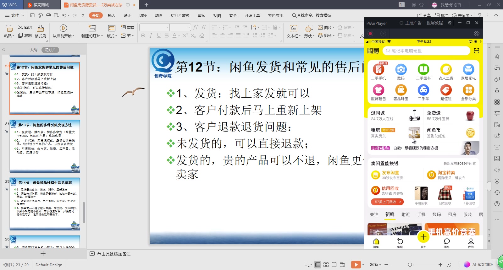The width and height of the screenshot is (503, 270).
Task: Click the Paste icon in ribbon
Action: [9, 28]
